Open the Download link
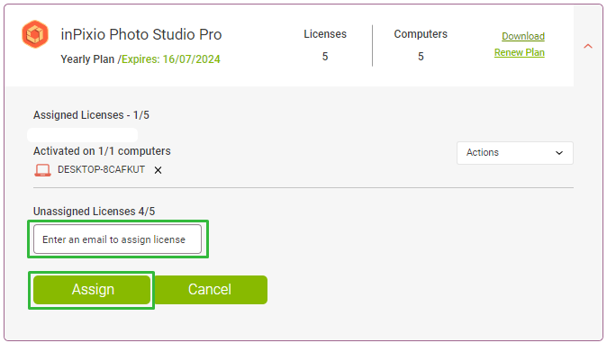The width and height of the screenshot is (607, 343). tap(523, 36)
